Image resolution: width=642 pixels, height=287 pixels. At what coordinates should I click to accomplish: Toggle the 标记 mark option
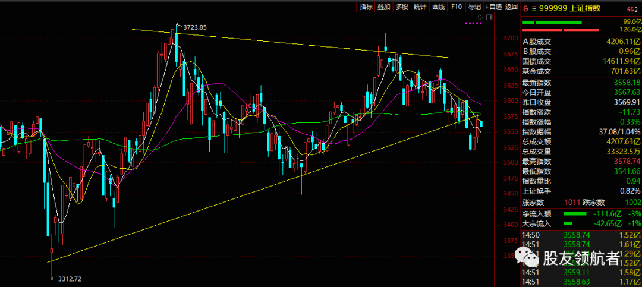coord(474,7)
